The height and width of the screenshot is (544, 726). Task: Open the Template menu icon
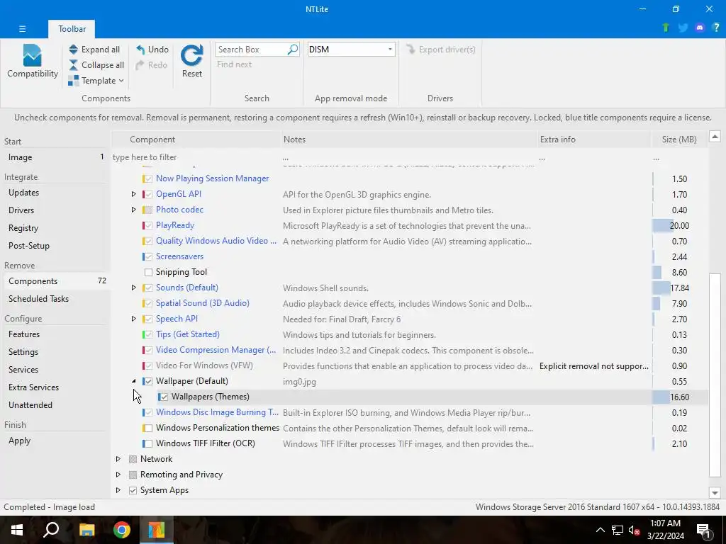coord(73,81)
